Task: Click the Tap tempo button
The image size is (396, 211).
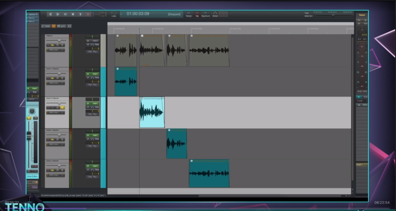Action: pos(197,14)
